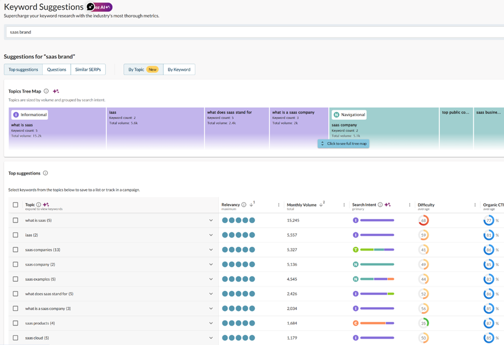This screenshot has width=504, height=345.
Task: Toggle select-all checkbox in Topic header
Action: point(16,205)
